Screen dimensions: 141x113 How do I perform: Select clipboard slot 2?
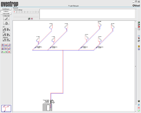click(x=18, y=12)
